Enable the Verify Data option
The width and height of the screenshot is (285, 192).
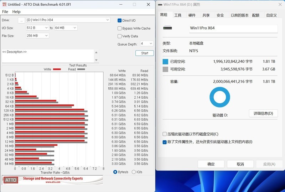coord(119,36)
